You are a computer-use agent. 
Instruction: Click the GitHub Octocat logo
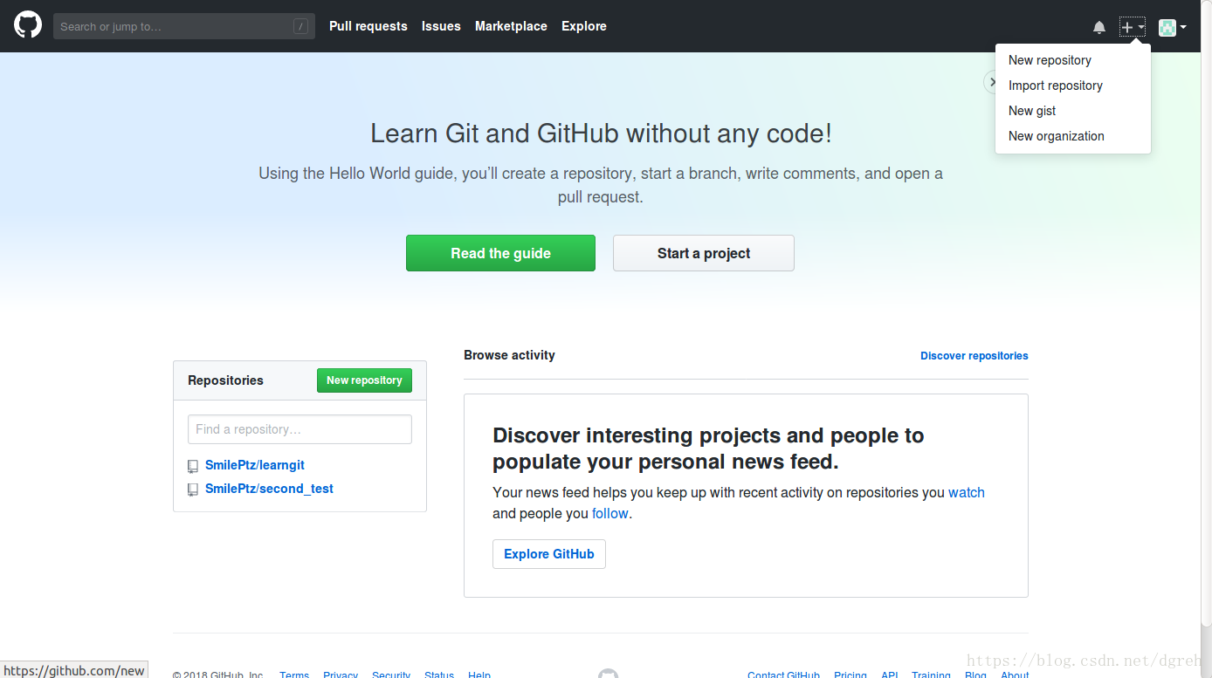[x=28, y=25]
